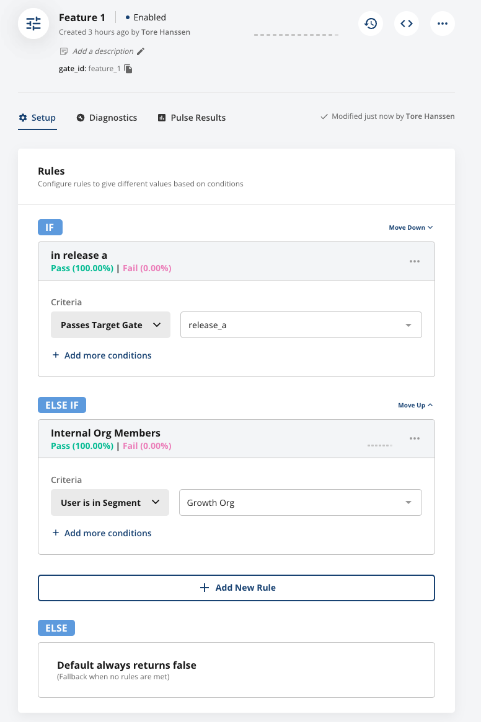Screen dimensions: 481x722
Task: Click the code view icon
Action: point(406,23)
